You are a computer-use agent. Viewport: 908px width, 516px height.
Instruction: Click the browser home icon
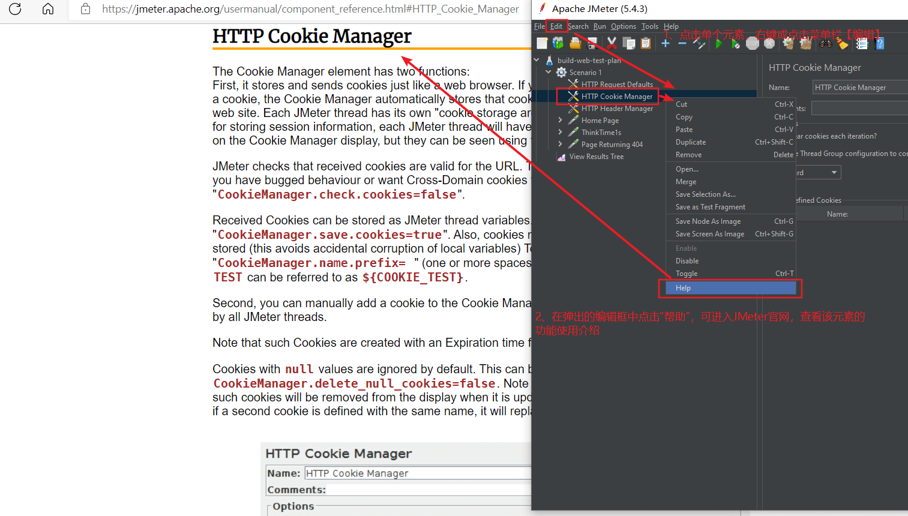48,9
